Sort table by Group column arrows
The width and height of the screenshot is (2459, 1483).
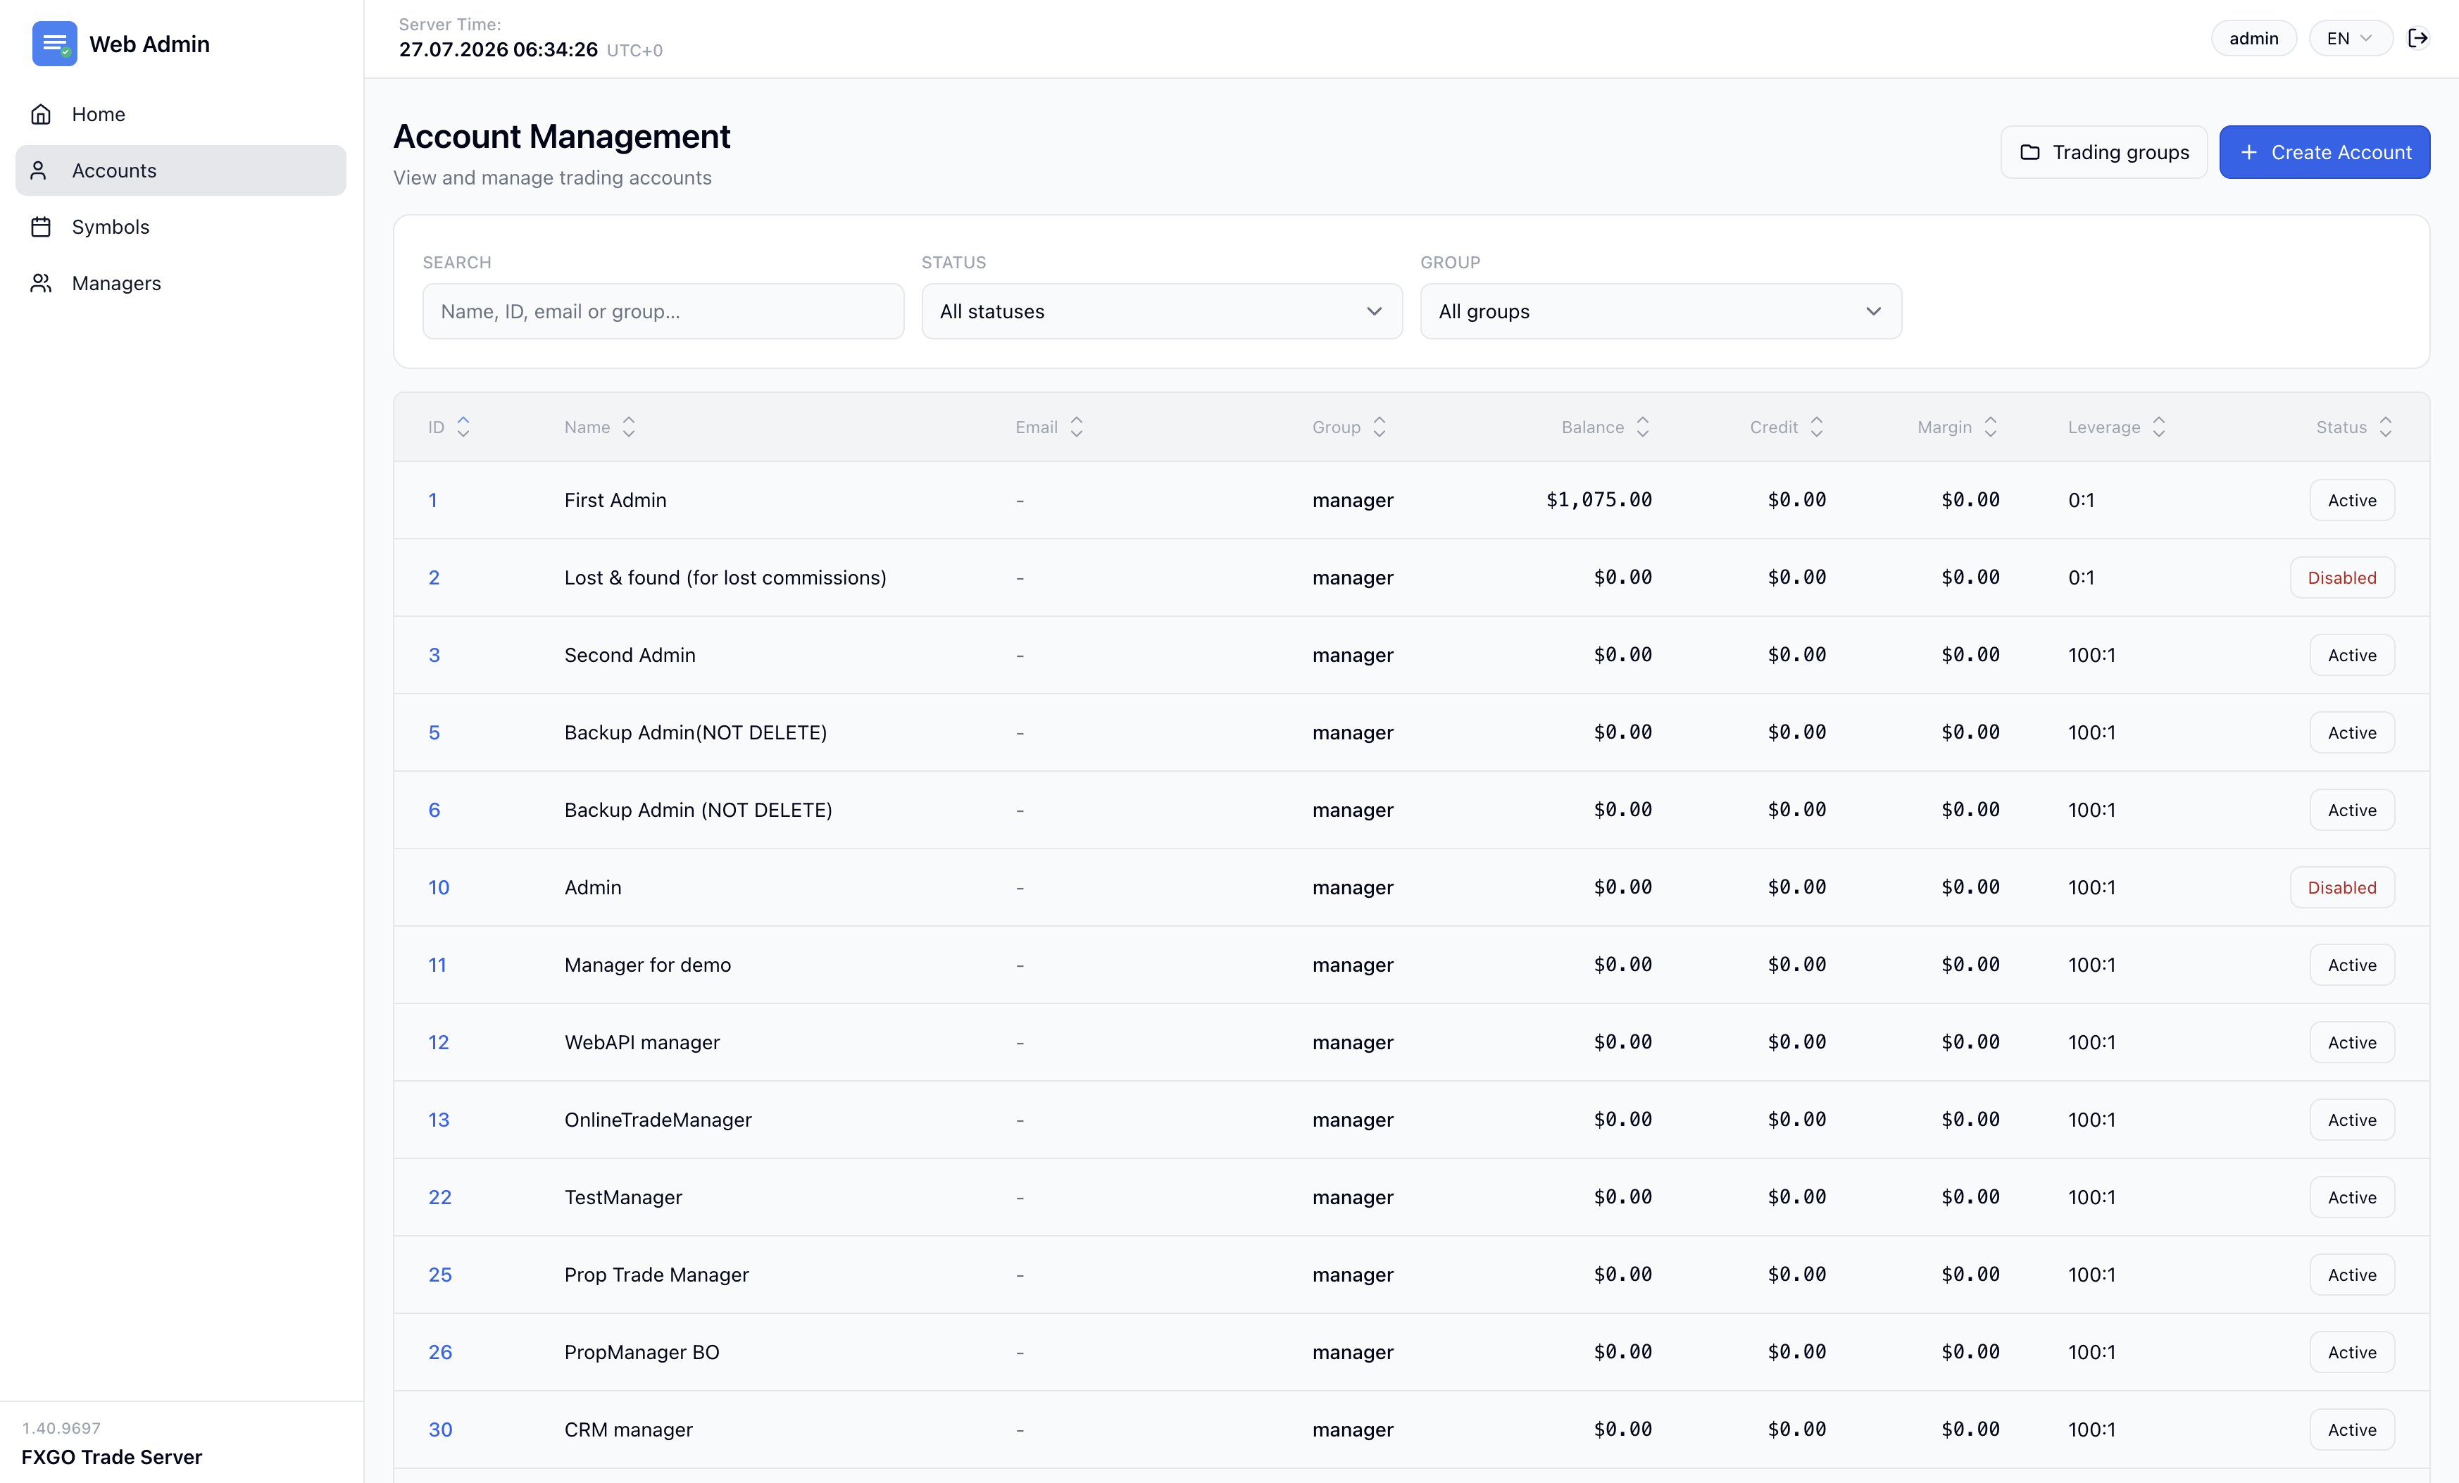tap(1379, 427)
